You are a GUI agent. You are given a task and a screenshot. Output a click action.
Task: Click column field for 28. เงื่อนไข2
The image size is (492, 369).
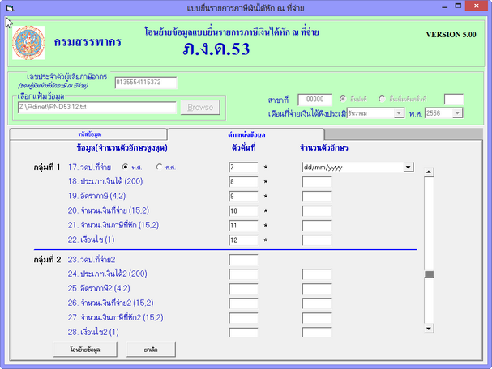click(243, 332)
